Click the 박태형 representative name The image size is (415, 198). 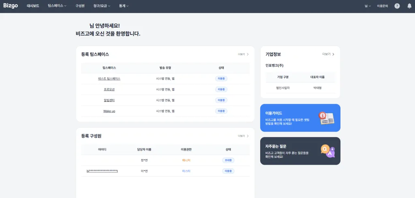pyautogui.click(x=317, y=88)
